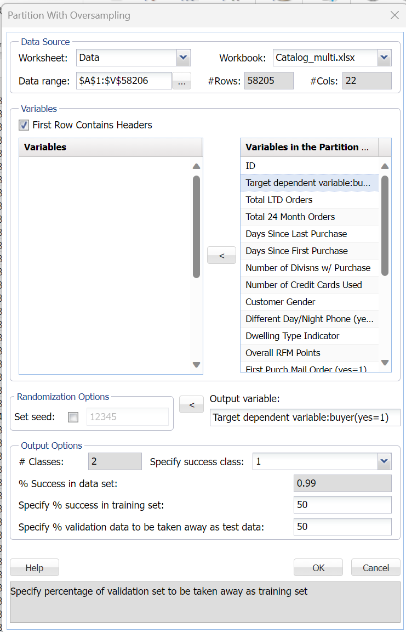This screenshot has width=406, height=632.
Task: Click the partition variables list scrollbar thumb
Action: [x=385, y=225]
